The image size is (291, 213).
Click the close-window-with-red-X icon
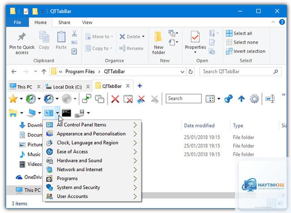pos(128,99)
